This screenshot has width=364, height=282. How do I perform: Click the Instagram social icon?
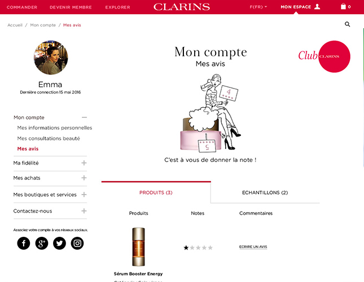coord(77,243)
